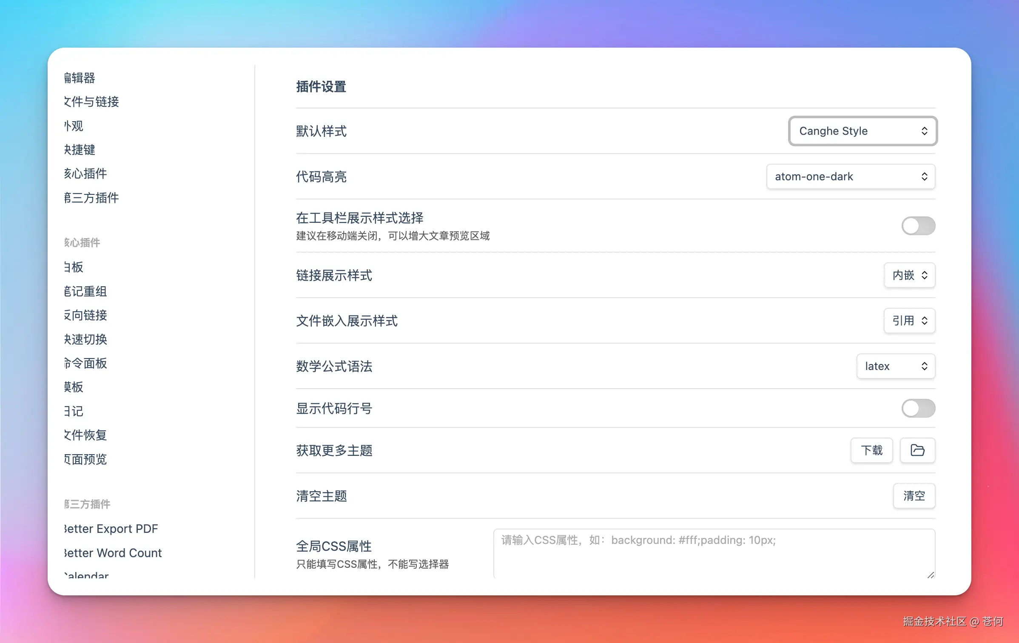Open 文件嵌入展示样式 dropdown showing 引用
This screenshot has width=1019, height=643.
[909, 321]
